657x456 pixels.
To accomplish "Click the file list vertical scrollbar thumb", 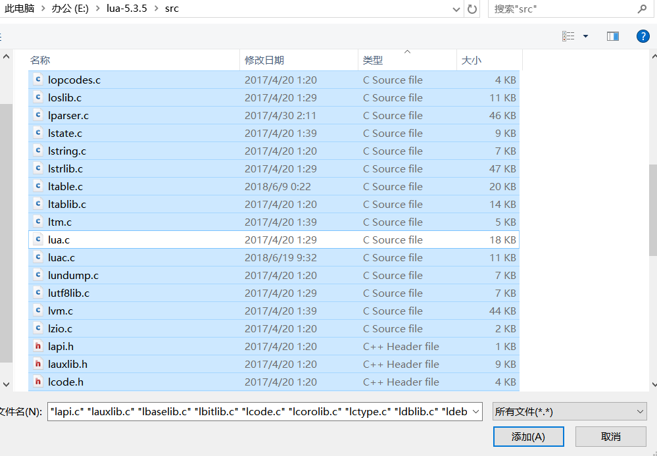I will (x=653, y=209).
